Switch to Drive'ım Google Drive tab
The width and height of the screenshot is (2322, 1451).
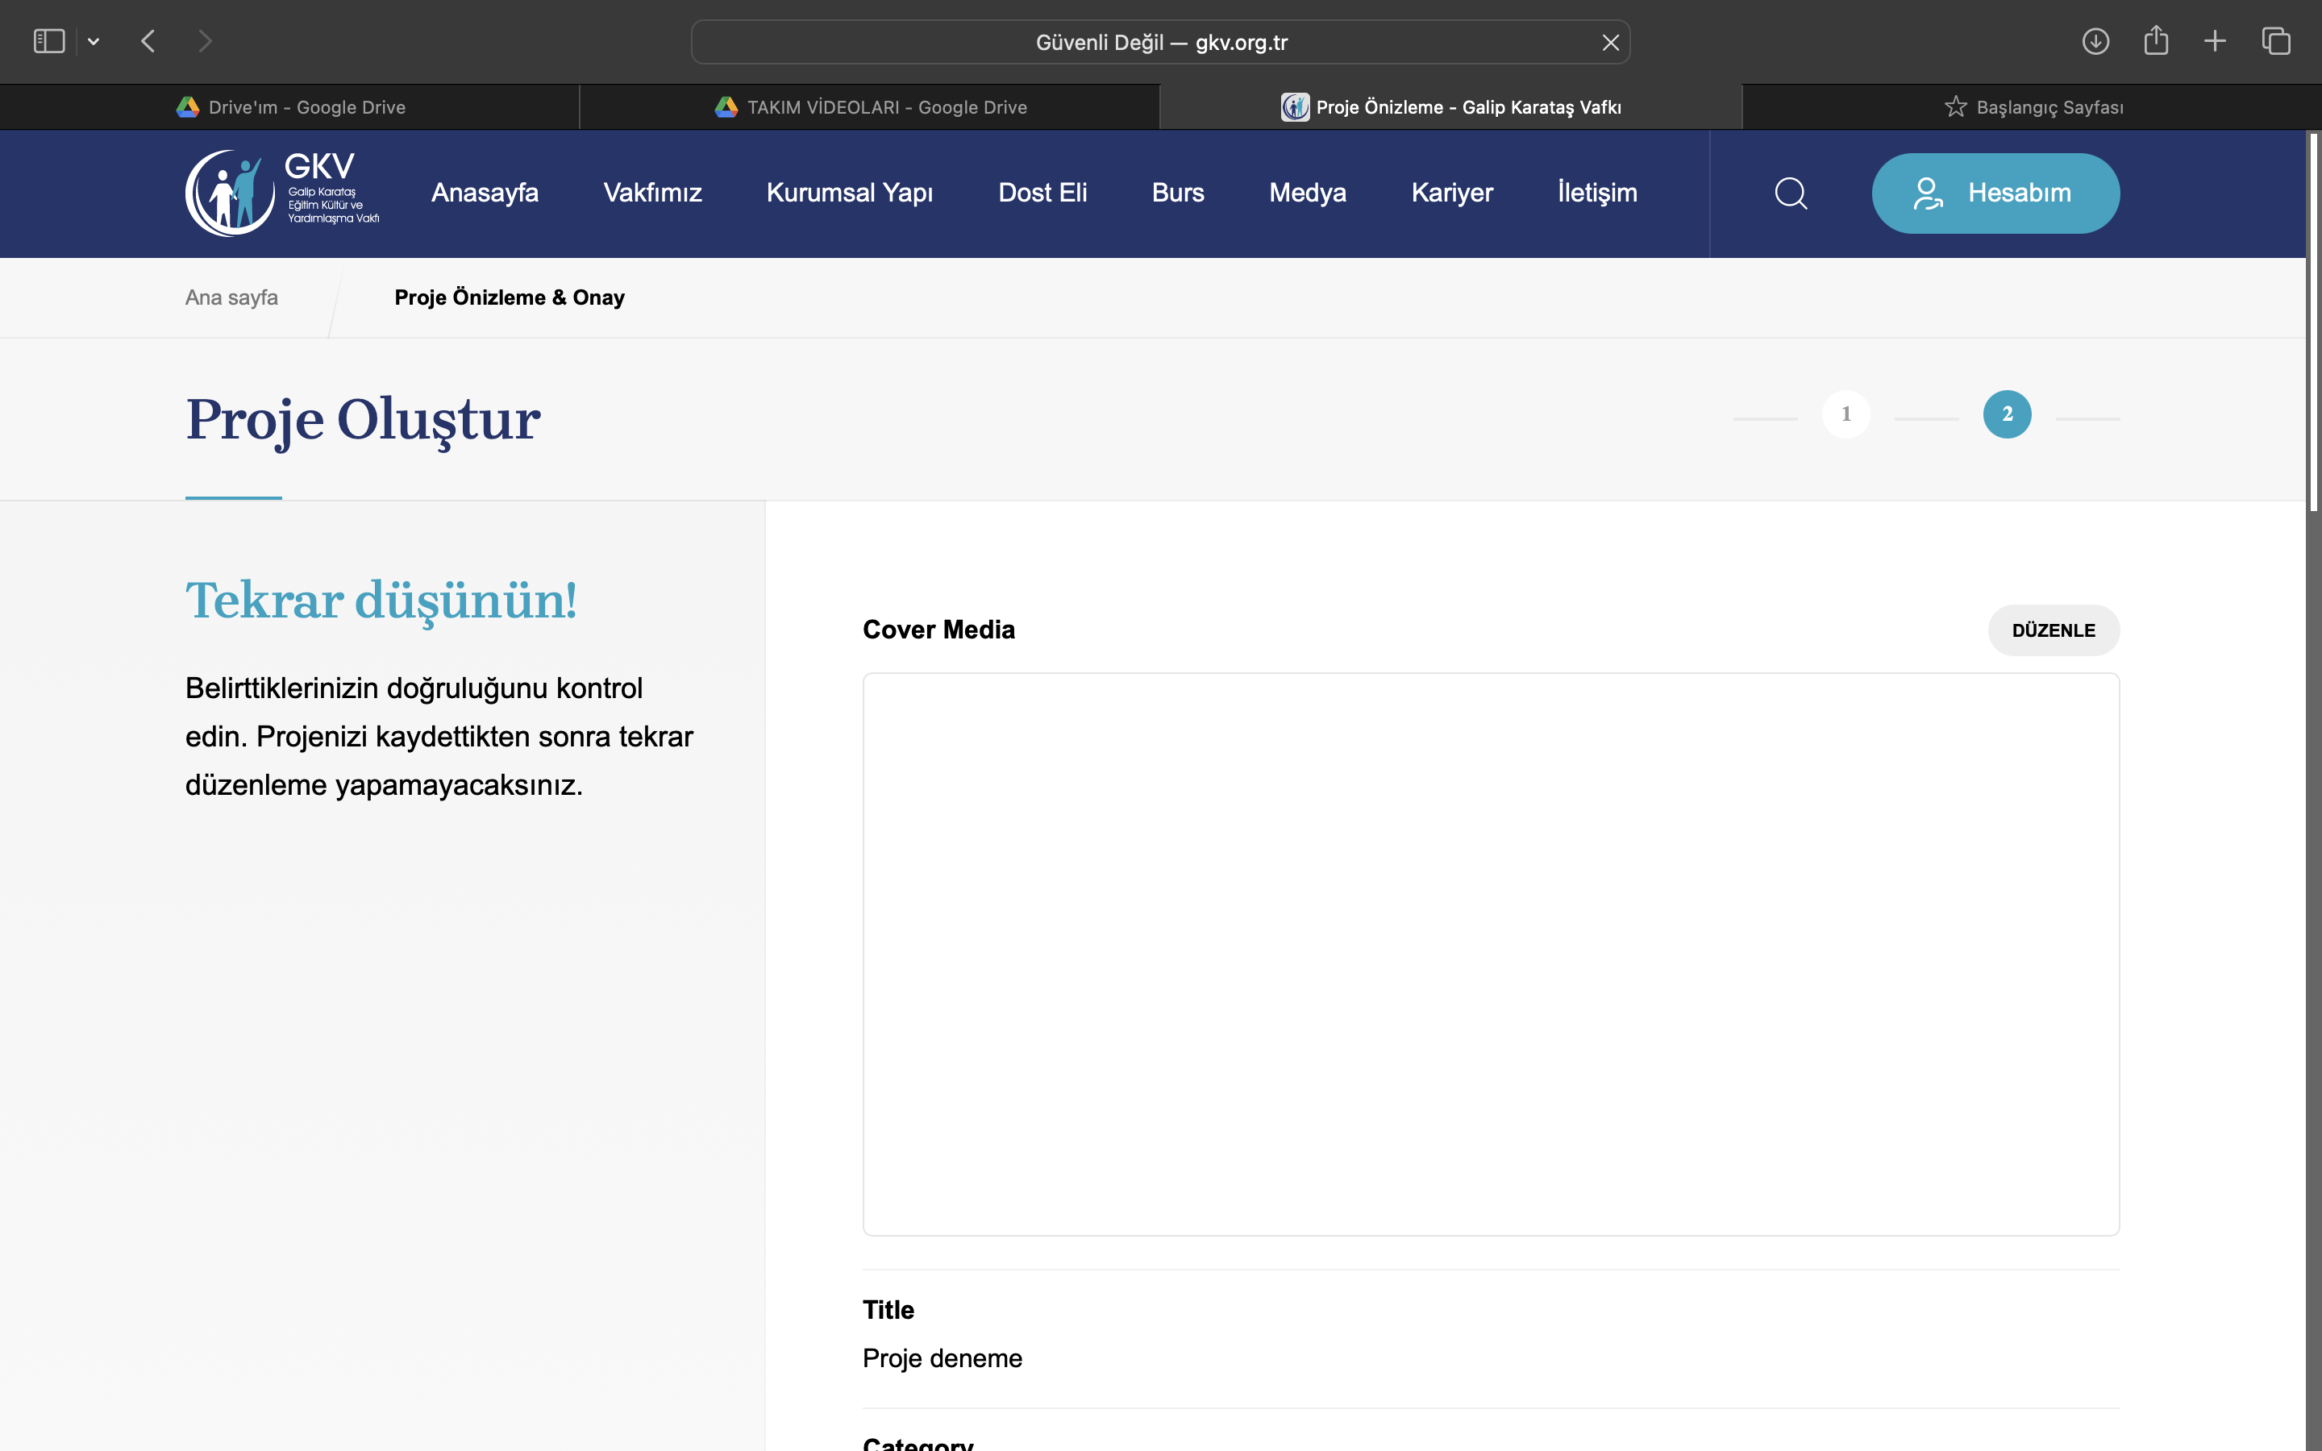291,107
